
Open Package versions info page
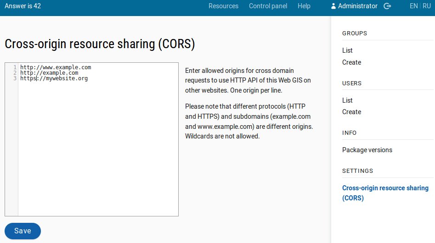[x=367, y=150]
